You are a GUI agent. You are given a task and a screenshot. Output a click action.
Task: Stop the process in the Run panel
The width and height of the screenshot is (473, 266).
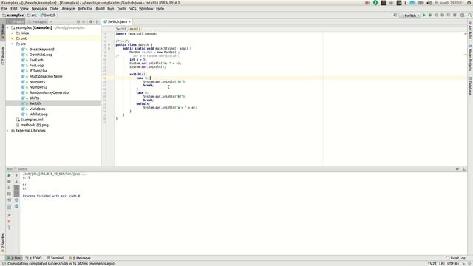click(x=9, y=182)
